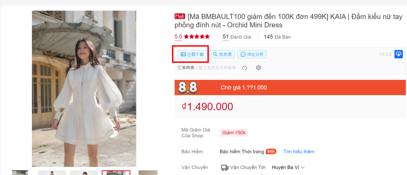This screenshot has width=407, height=175.
Task: View the 51 Đánh Giá reviews
Action: (x=237, y=37)
